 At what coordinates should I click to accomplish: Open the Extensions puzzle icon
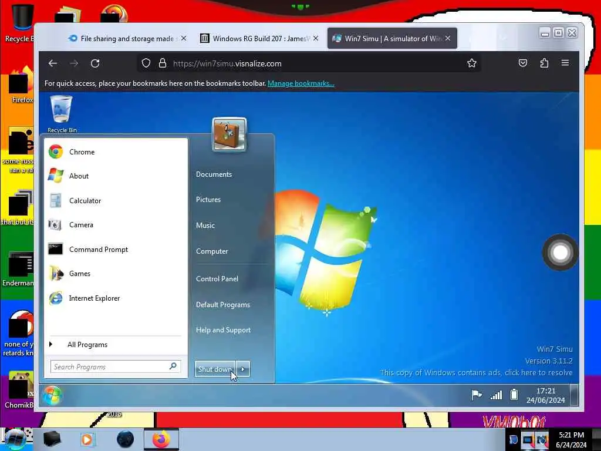pos(544,63)
